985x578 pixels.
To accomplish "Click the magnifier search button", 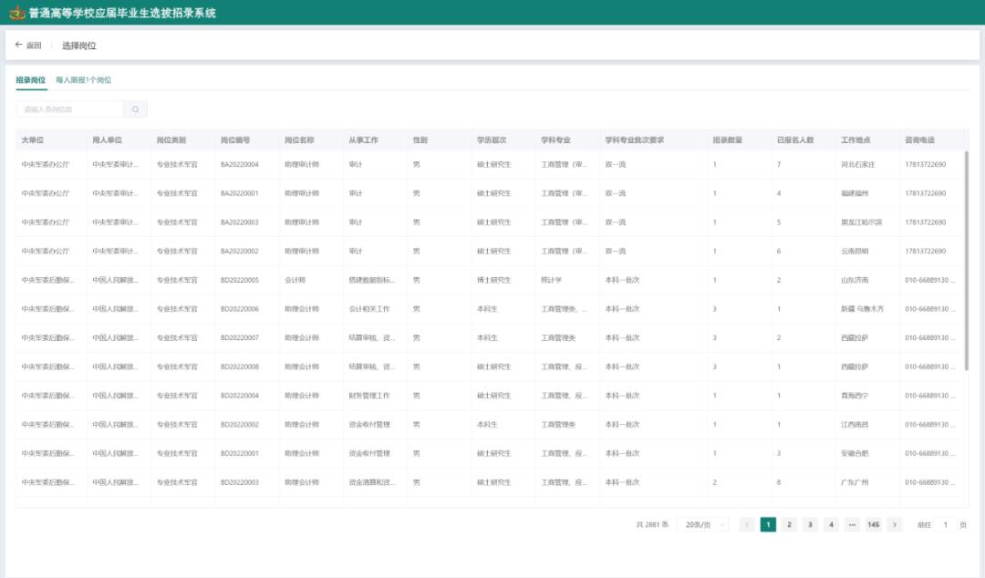I will [135, 109].
